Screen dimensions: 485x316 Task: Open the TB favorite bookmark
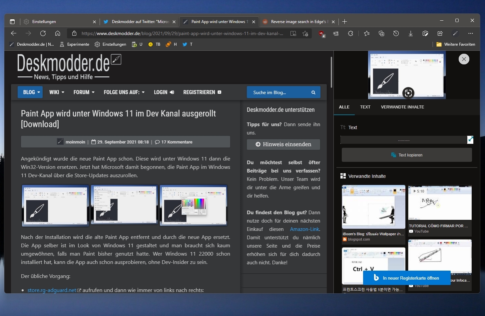tap(154, 44)
